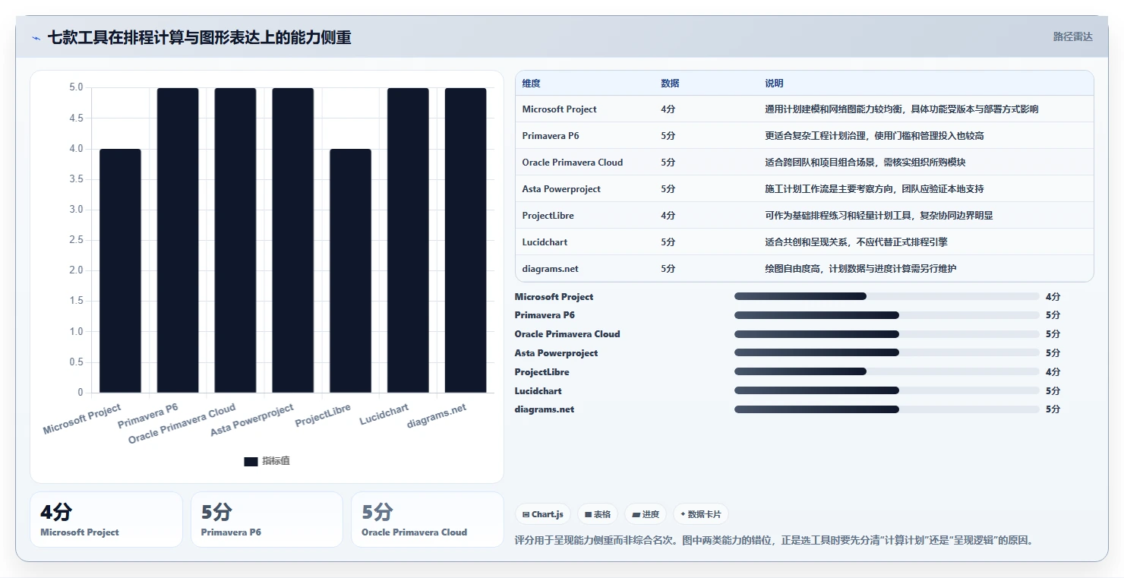
Task: Select the diagrams.net chart bar
Action: click(x=466, y=240)
